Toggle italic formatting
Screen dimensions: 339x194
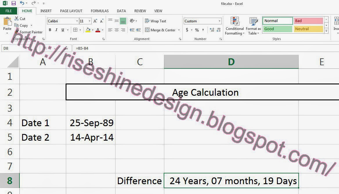tap(56, 30)
